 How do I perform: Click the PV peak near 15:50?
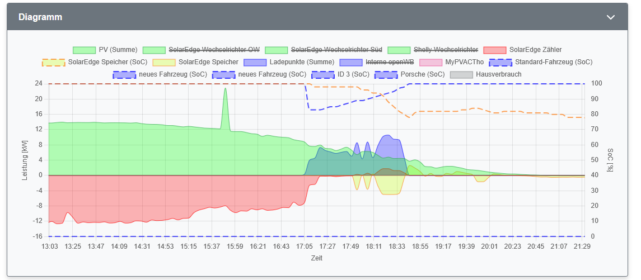(225, 88)
